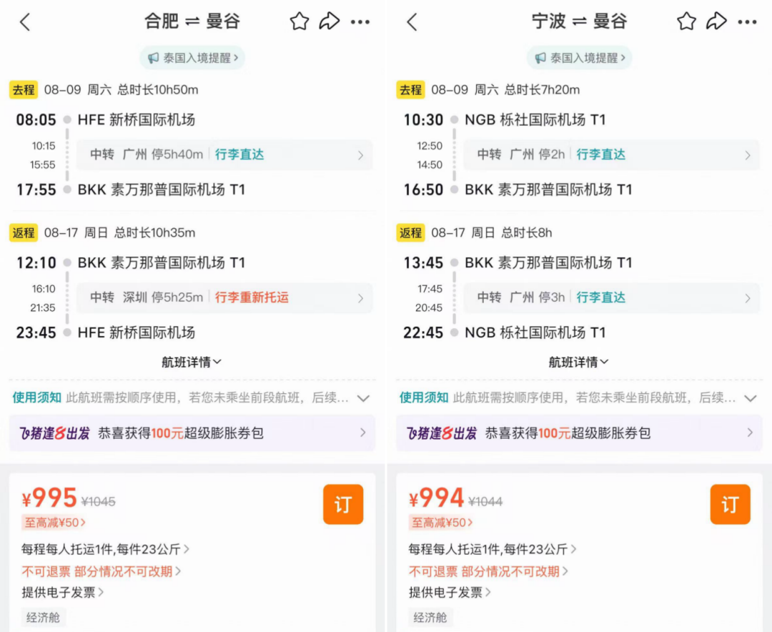The image size is (772, 632).
Task: Open the 泰国入境提醒 entry reminder banner
Action: [x=192, y=58]
